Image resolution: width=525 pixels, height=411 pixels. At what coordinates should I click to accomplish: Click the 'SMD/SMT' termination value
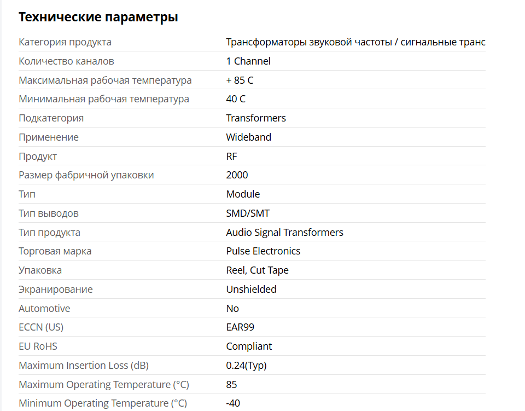(x=248, y=213)
